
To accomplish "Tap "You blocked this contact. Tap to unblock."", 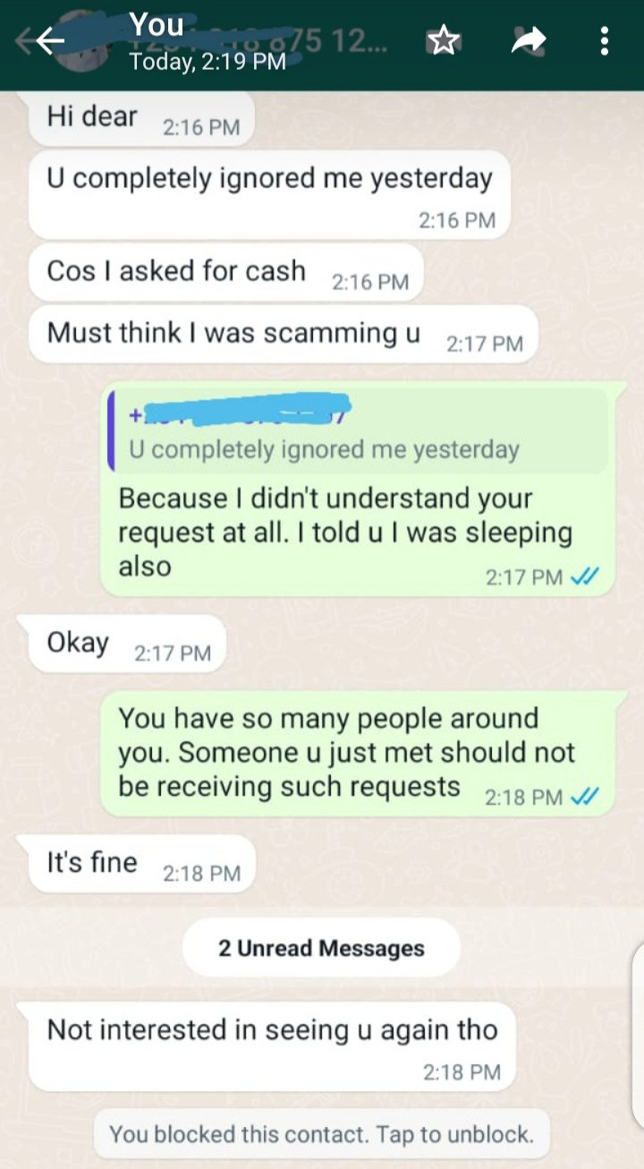I will (x=322, y=1135).
